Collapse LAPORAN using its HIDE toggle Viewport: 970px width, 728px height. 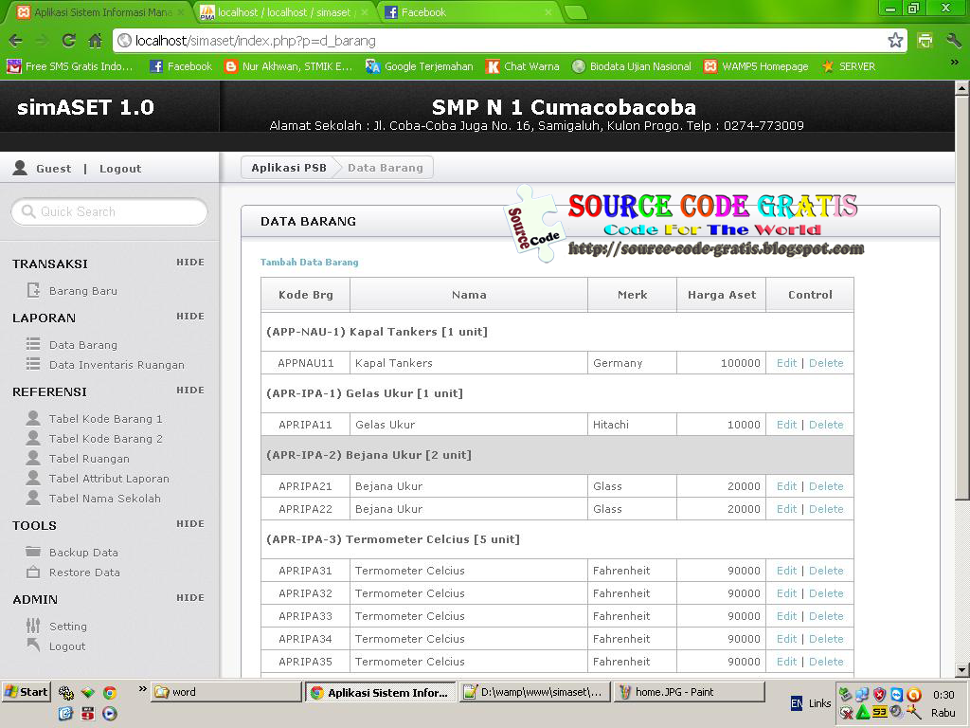190,316
